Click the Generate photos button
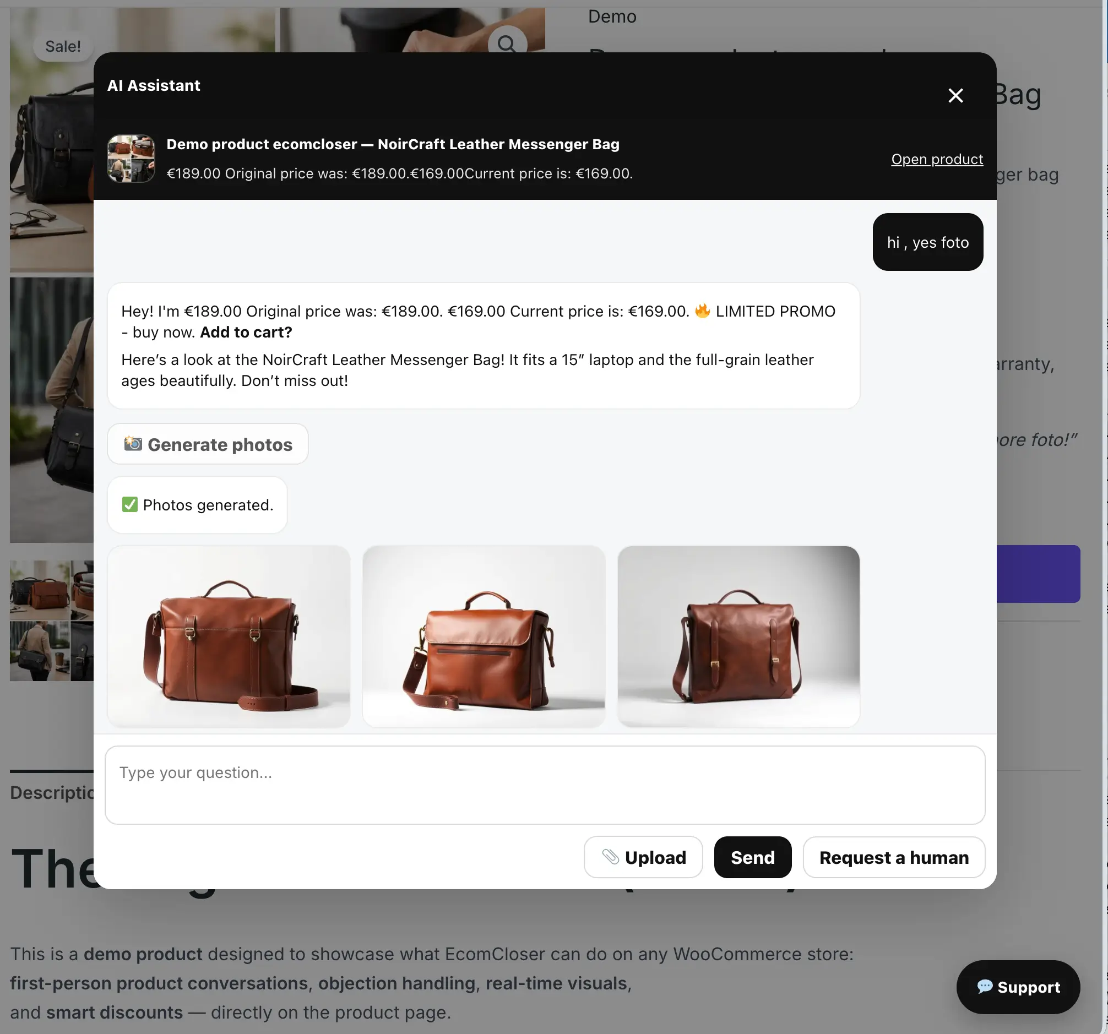The height and width of the screenshot is (1034, 1108). tap(207, 444)
